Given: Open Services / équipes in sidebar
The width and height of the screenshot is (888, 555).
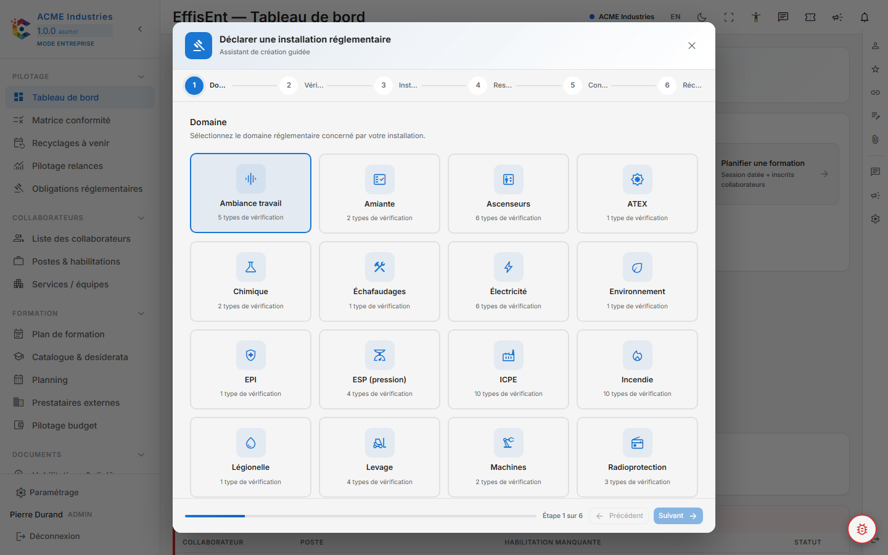Looking at the screenshot, I should (80, 284).
